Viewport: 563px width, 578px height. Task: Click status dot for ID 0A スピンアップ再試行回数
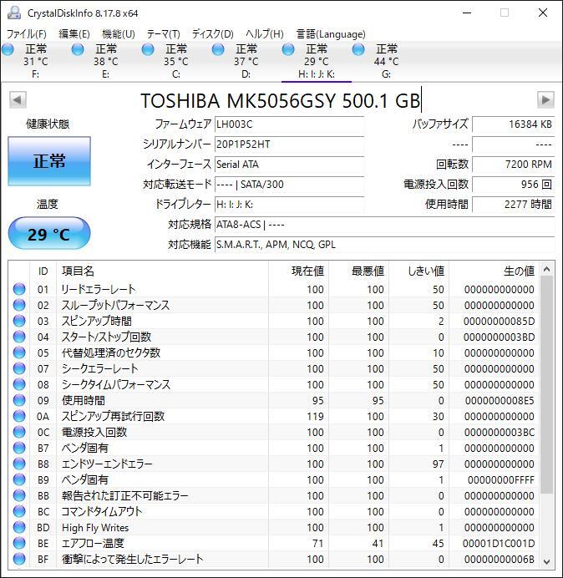pos(19,416)
